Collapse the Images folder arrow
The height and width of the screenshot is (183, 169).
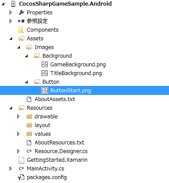pos(19,47)
